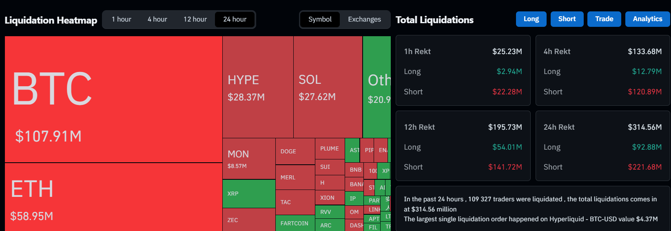
Task: Choose the 12 hour timeframe
Action: click(195, 20)
